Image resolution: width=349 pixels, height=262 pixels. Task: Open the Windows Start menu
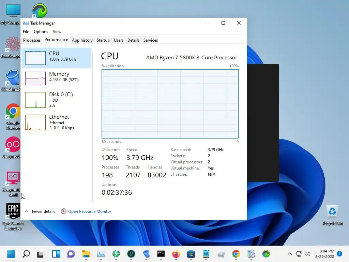point(11,254)
